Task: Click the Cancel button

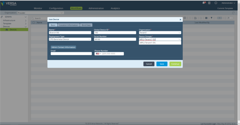Action: 149,64
